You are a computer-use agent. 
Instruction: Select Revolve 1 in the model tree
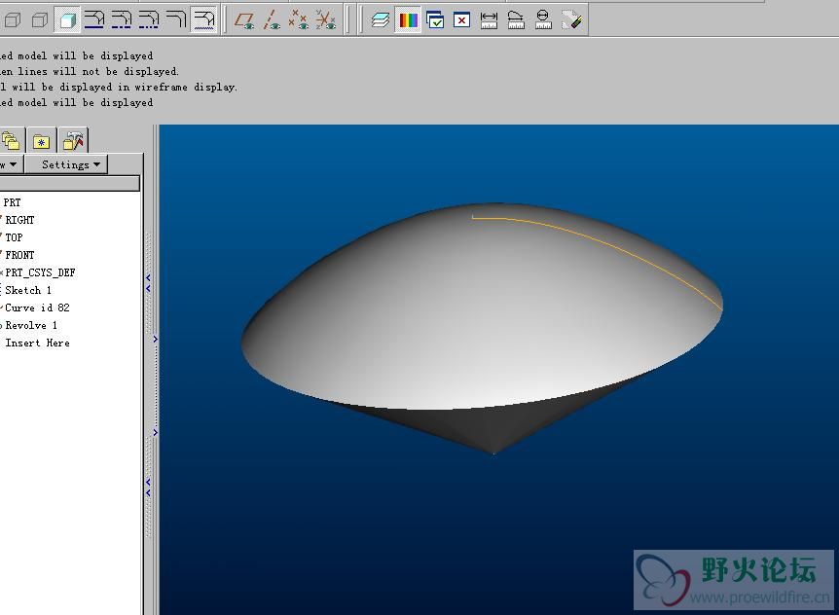[31, 325]
